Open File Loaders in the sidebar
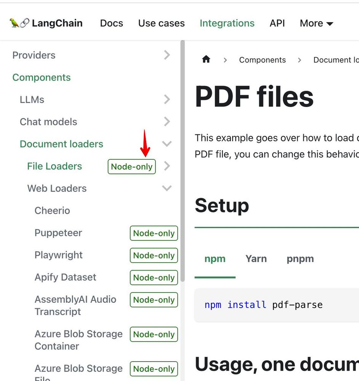The image size is (359, 381). click(54, 166)
